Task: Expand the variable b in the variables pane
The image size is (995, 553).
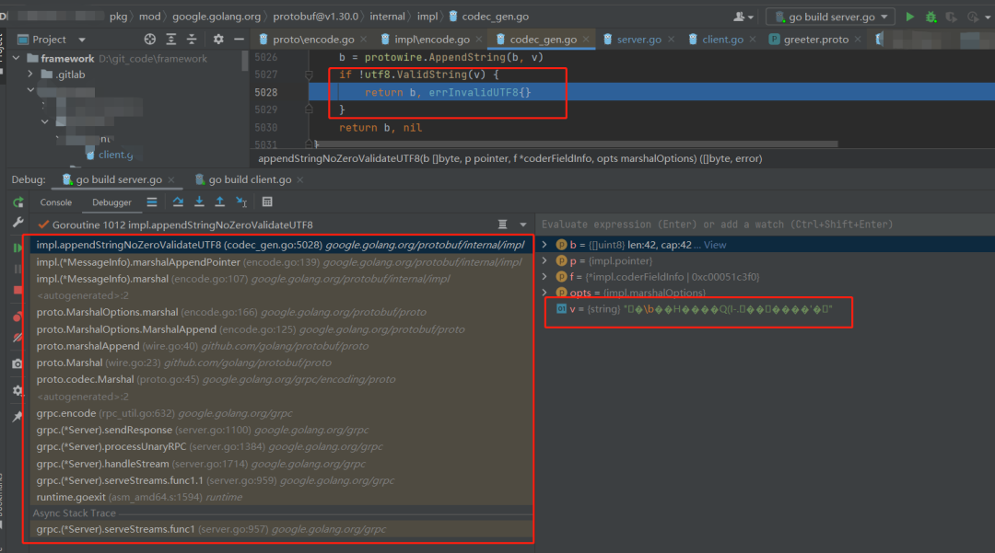Action: pyautogui.click(x=544, y=245)
